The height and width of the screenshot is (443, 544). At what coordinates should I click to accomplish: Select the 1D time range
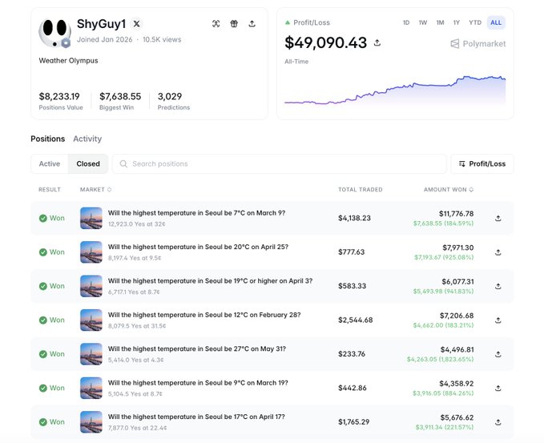point(406,22)
